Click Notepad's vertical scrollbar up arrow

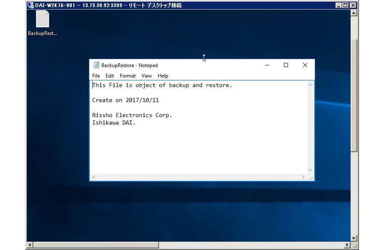click(x=310, y=85)
